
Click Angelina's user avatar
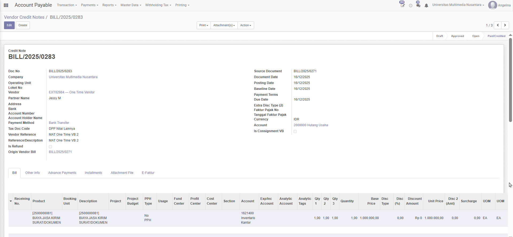[x=492, y=5]
